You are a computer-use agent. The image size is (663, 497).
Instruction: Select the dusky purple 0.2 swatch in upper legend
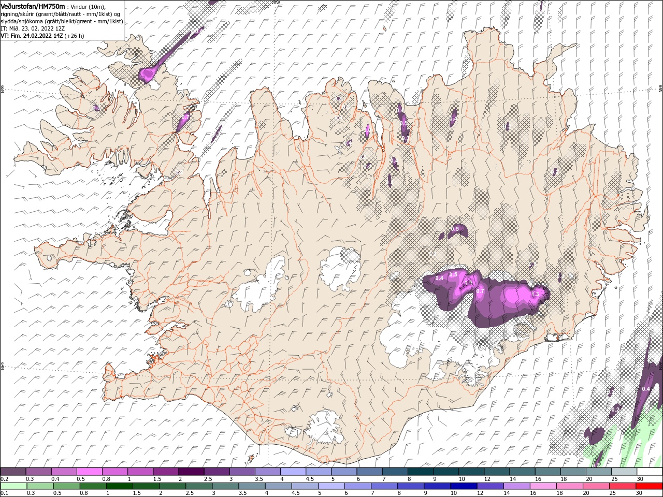coord(13,472)
